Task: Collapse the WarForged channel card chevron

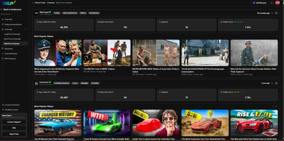Action: [276, 13]
